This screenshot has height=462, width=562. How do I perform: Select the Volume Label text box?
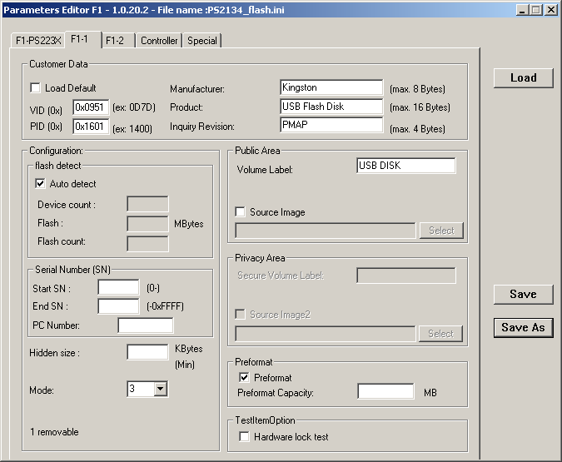pyautogui.click(x=405, y=166)
